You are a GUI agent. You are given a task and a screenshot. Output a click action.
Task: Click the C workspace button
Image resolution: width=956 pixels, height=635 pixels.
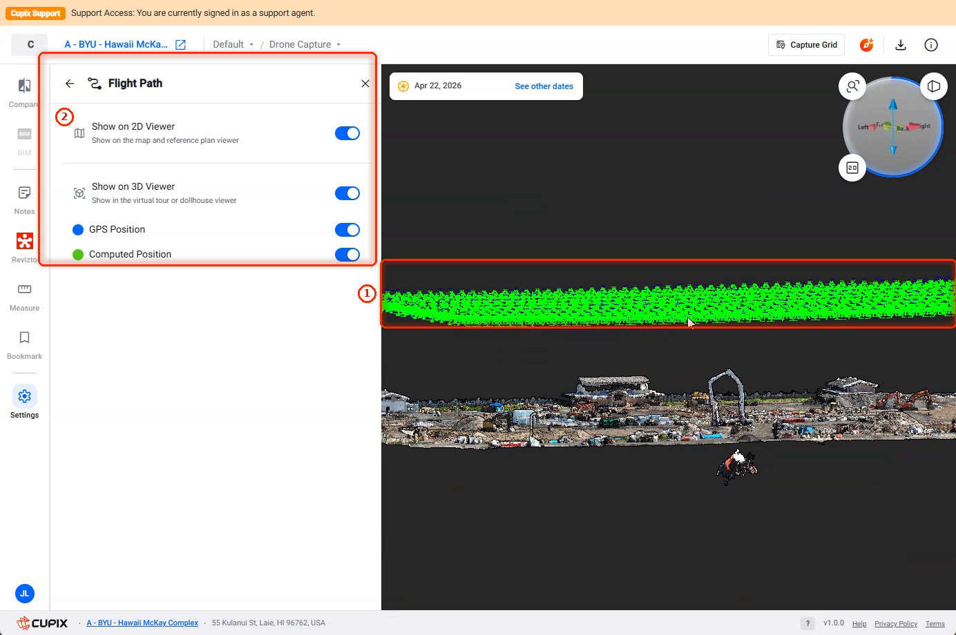point(30,45)
